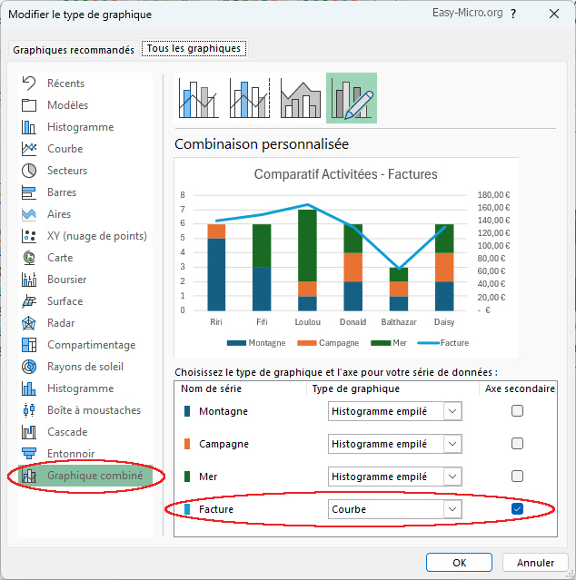Choose the first Histogramme chart type icon
Screen dimensions: 576x580
[x=29, y=127]
